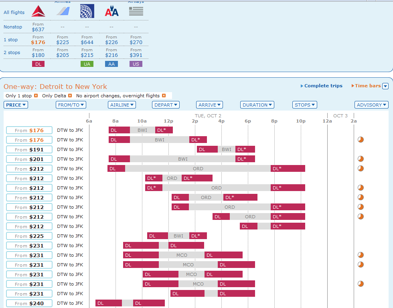Click 'DTW to JFK' in the $201 row
This screenshot has height=308, width=393.
(x=70, y=159)
